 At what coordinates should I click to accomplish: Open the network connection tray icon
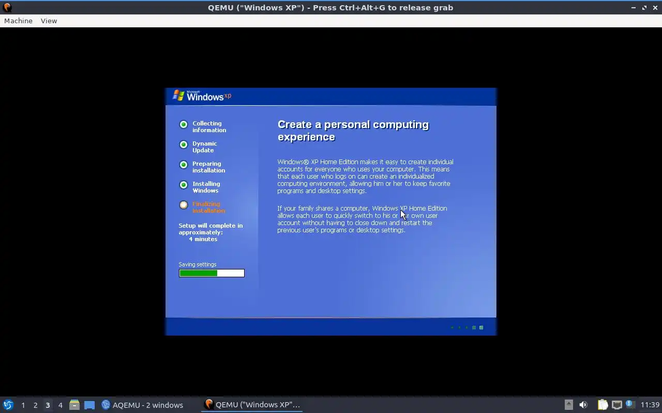pyautogui.click(x=616, y=405)
